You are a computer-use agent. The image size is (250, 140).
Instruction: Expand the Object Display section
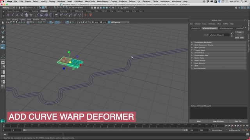coord(218,61)
